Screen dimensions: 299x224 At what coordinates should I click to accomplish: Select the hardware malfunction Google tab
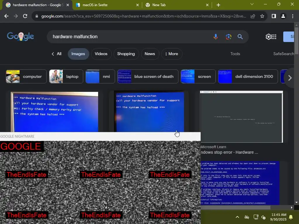[37, 5]
